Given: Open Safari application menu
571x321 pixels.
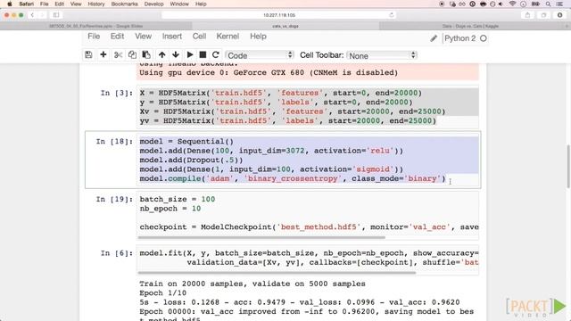Looking at the screenshot, I should coord(26,4).
